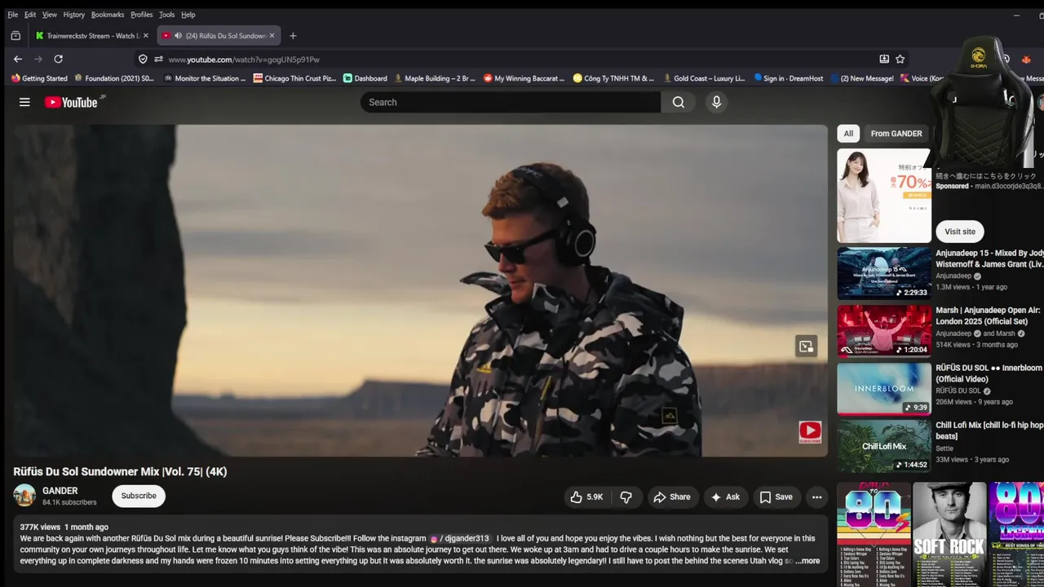Open the Soft Rock playlist thumbnail
The height and width of the screenshot is (587, 1044).
click(949, 534)
